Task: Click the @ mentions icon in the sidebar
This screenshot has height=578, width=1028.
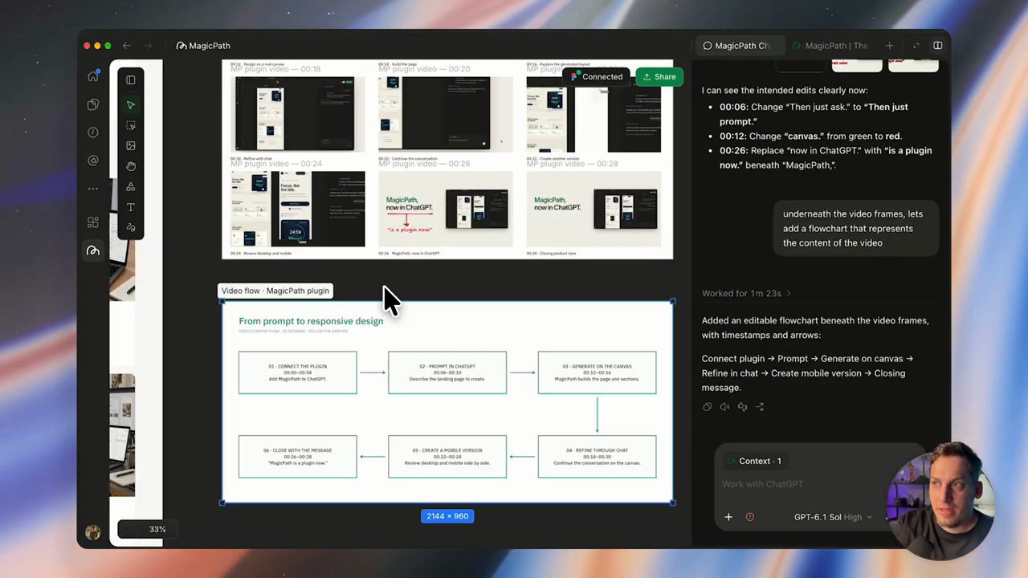Action: (93, 161)
